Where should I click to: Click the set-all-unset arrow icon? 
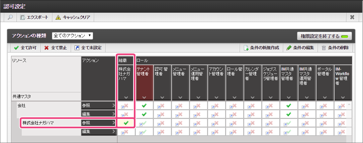(x=77, y=48)
